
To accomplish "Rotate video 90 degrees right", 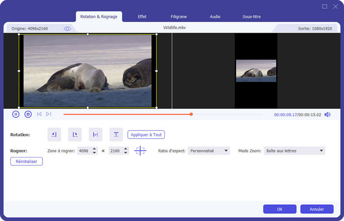I will point(75,135).
